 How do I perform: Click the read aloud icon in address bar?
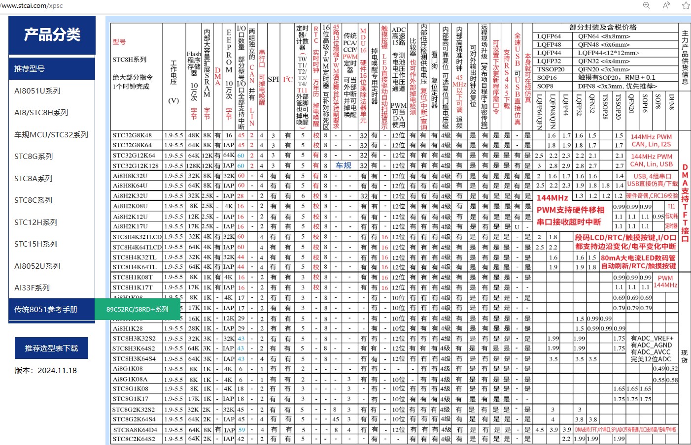point(666,5)
